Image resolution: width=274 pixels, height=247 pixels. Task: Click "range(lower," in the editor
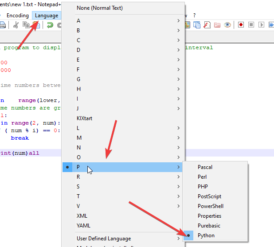[39, 101]
